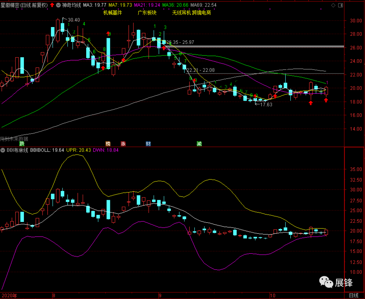Image resolution: width=365 pixels, height=299 pixels.
Task: Select the 无线耳机 concept label
Action: pos(181,13)
